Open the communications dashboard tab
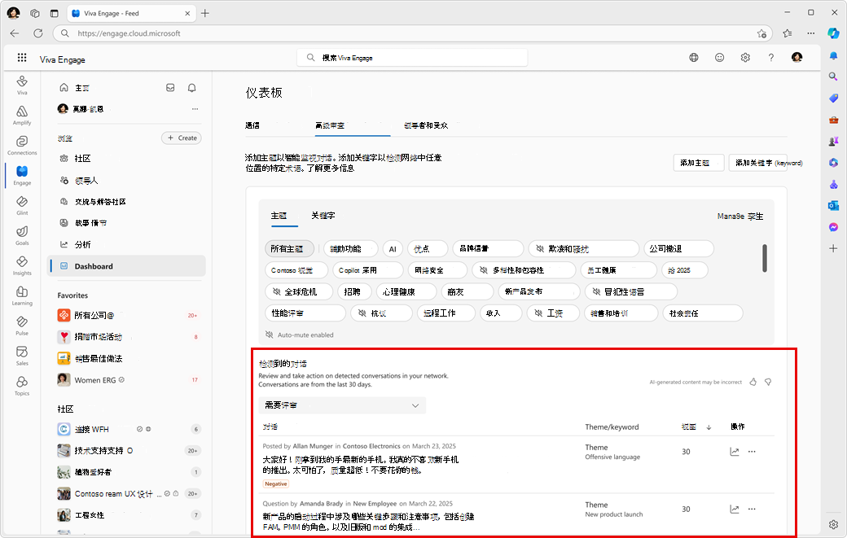 tap(252, 125)
